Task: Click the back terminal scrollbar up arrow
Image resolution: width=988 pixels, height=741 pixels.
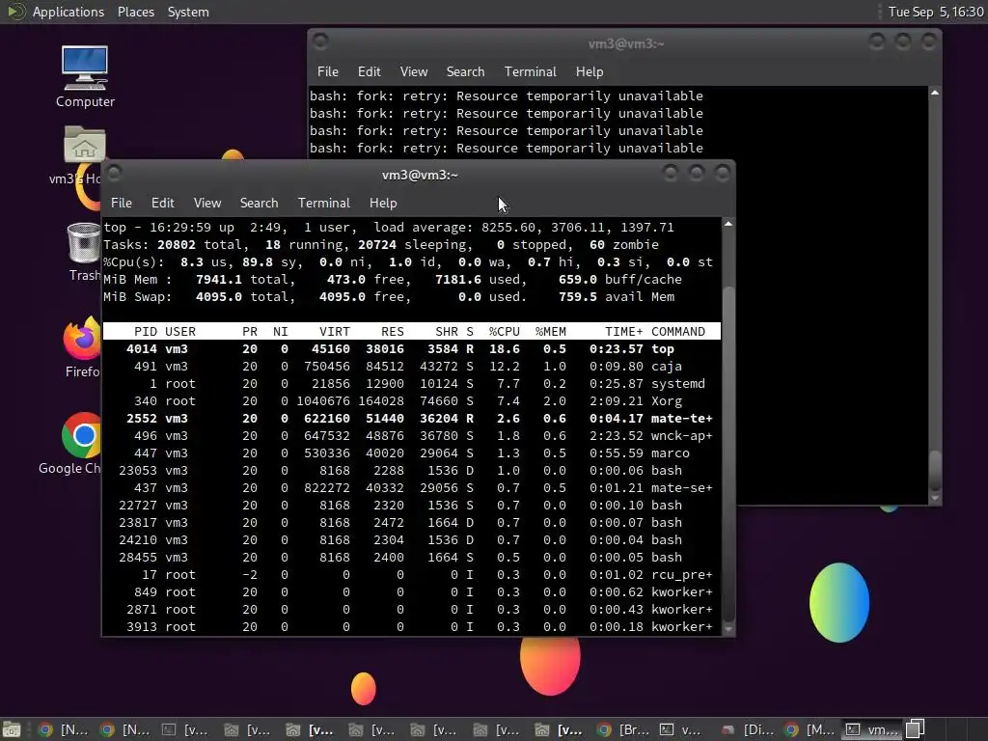Action: coord(935,93)
